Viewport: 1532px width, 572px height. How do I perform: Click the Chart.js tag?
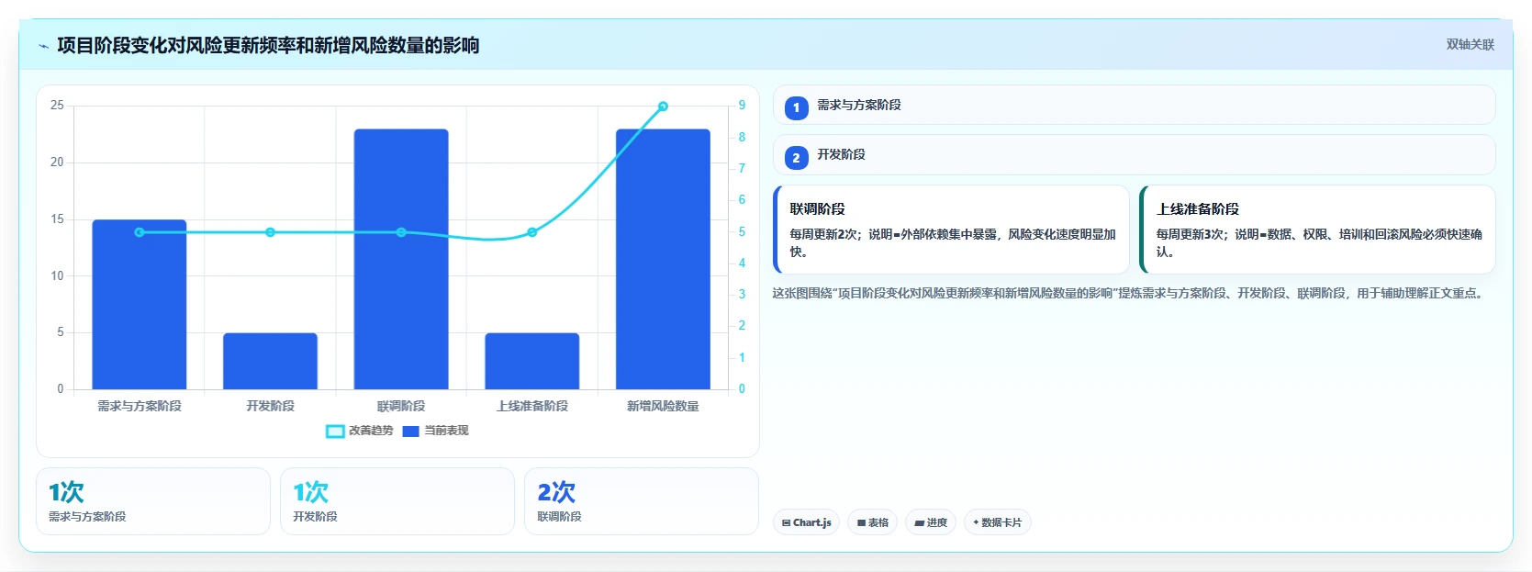tap(806, 522)
